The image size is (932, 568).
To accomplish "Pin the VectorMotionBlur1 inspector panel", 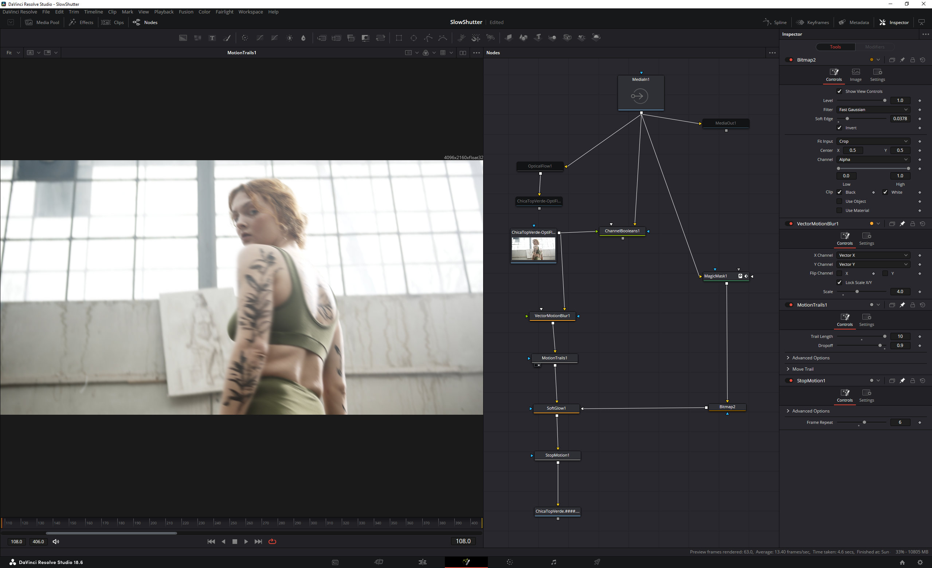I will click(x=902, y=224).
